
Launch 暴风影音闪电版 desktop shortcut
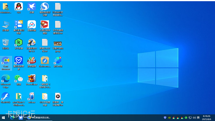coord(19,27)
